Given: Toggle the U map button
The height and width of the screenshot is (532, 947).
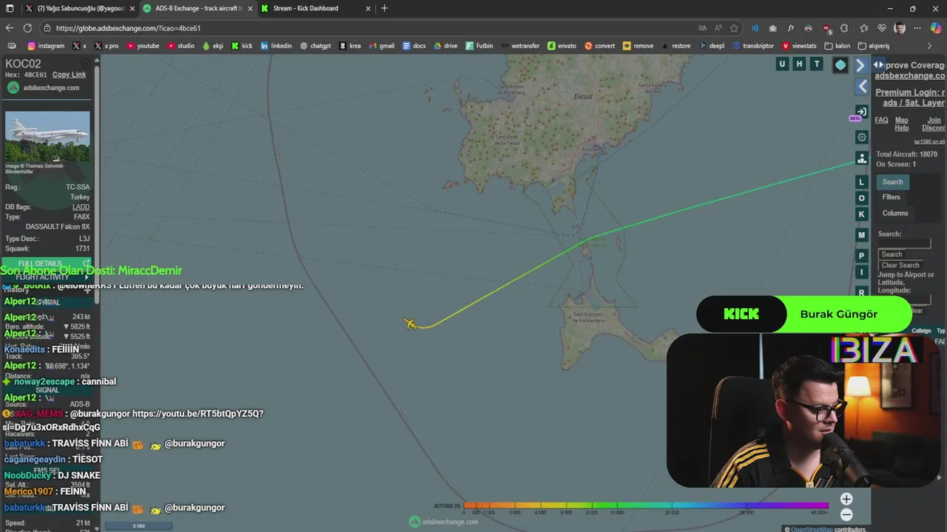Looking at the screenshot, I should (782, 64).
